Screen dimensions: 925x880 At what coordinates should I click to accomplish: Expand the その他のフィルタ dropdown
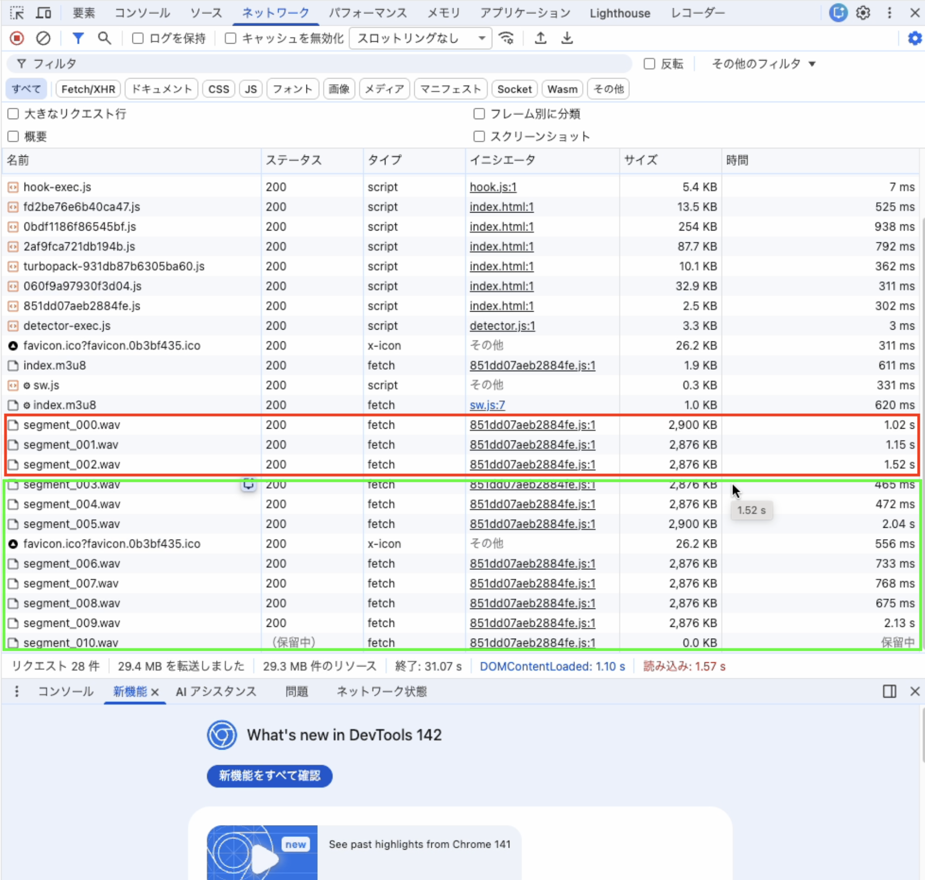click(x=763, y=64)
